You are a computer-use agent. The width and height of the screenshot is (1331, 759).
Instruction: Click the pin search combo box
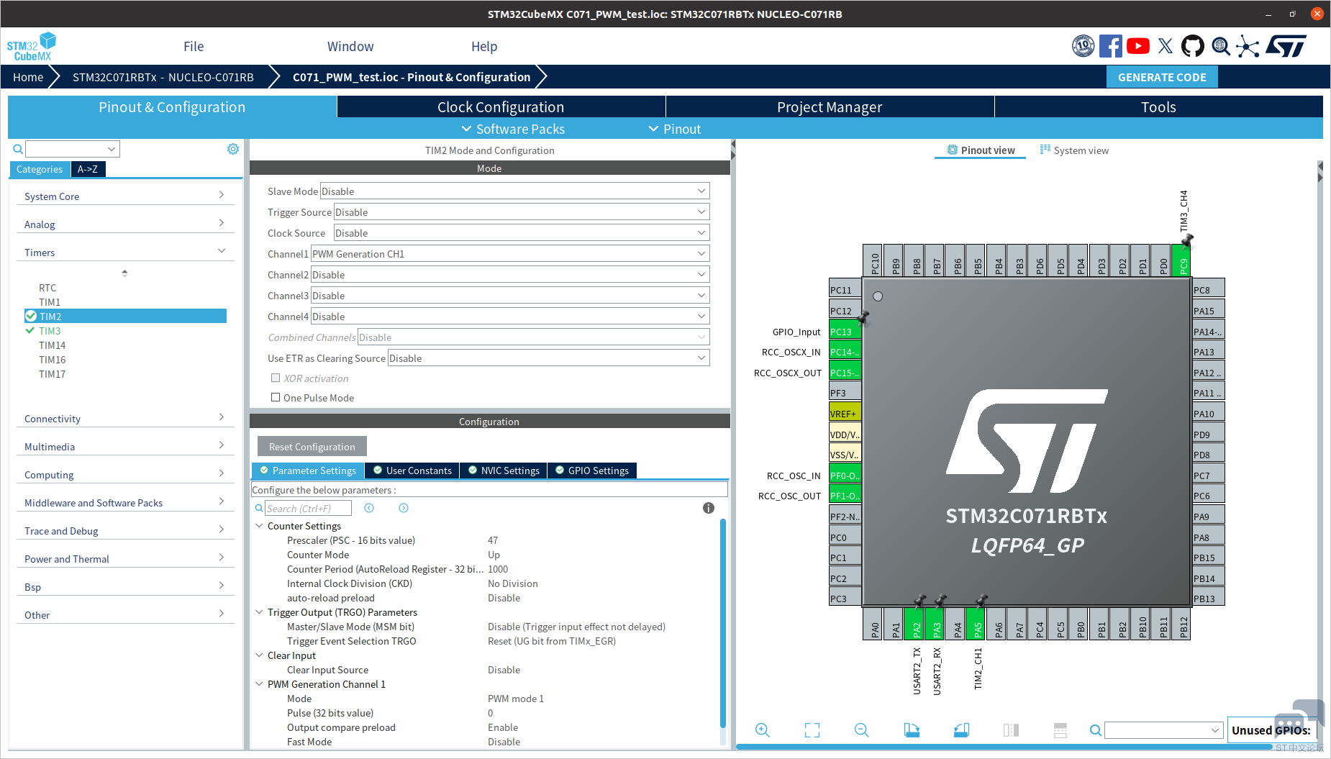(x=1164, y=730)
